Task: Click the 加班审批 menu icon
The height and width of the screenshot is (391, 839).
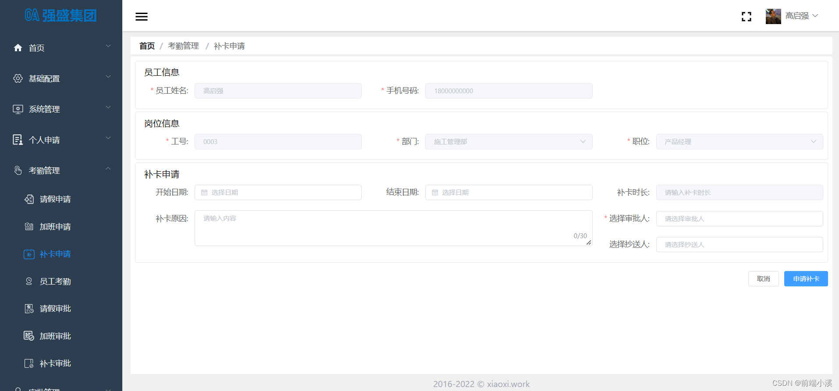Action: click(29, 336)
